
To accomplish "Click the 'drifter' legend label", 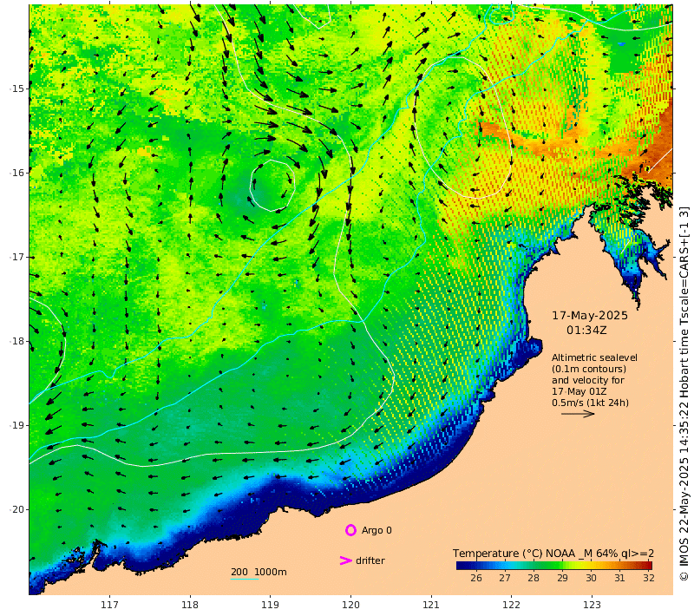I will tap(370, 560).
